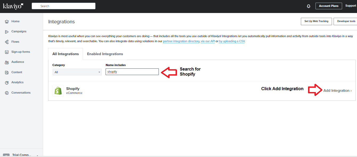Image resolution: width=357 pixels, height=157 pixels.
Task: Open the Category dropdown set to All
Action: click(x=77, y=72)
